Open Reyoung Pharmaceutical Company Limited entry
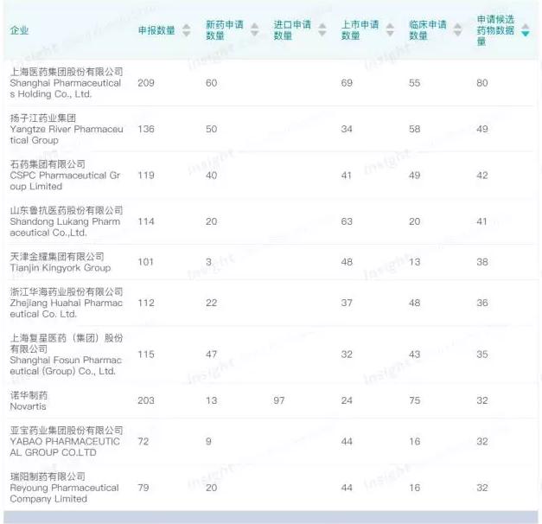The image size is (542, 524). 64,488
